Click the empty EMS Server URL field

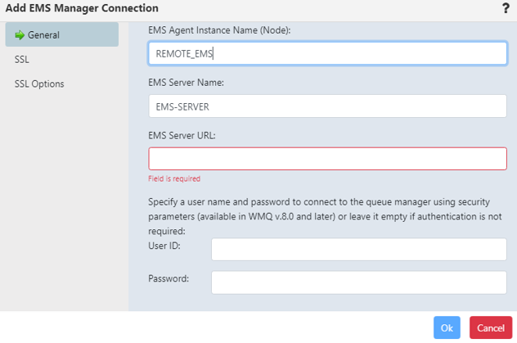[x=327, y=159]
